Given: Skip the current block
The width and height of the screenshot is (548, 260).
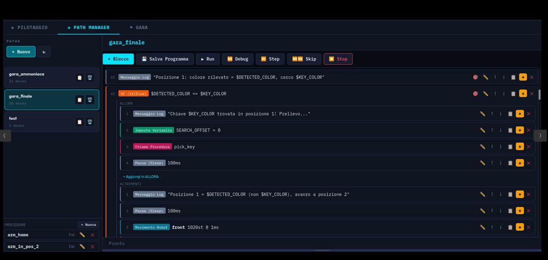Looking at the screenshot, I should [x=304, y=59].
